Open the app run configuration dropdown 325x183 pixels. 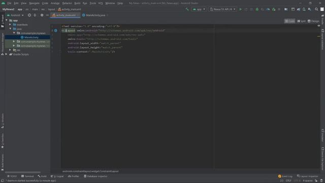point(199,9)
